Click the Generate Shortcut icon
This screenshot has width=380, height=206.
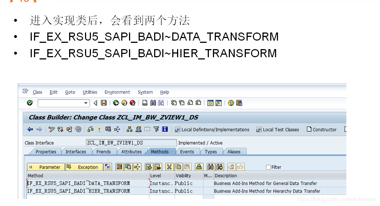coord(218,103)
